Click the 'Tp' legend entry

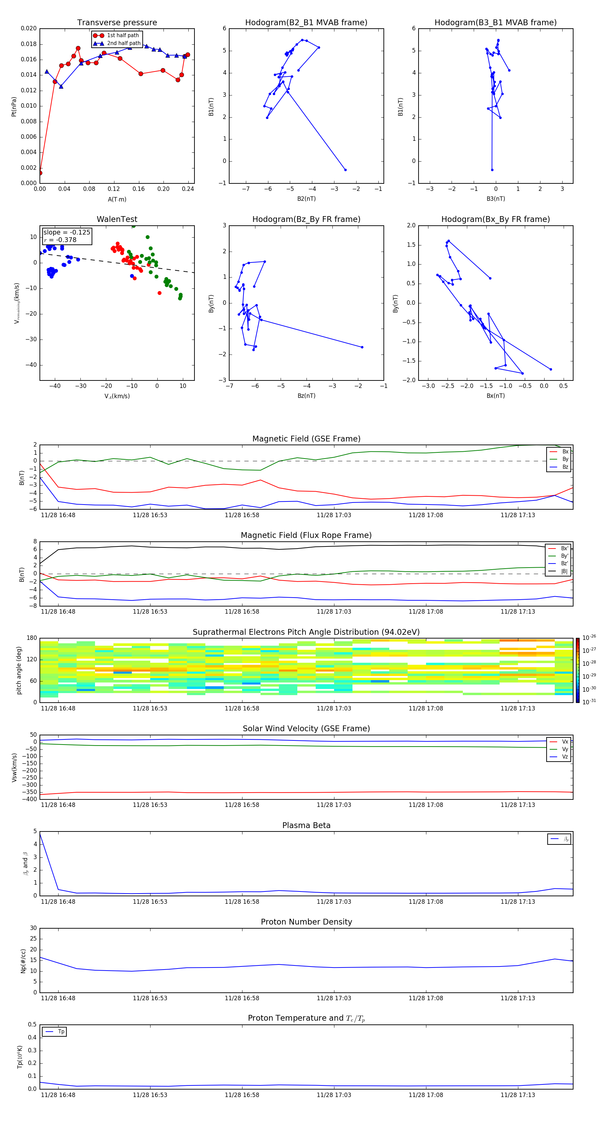54,1032
